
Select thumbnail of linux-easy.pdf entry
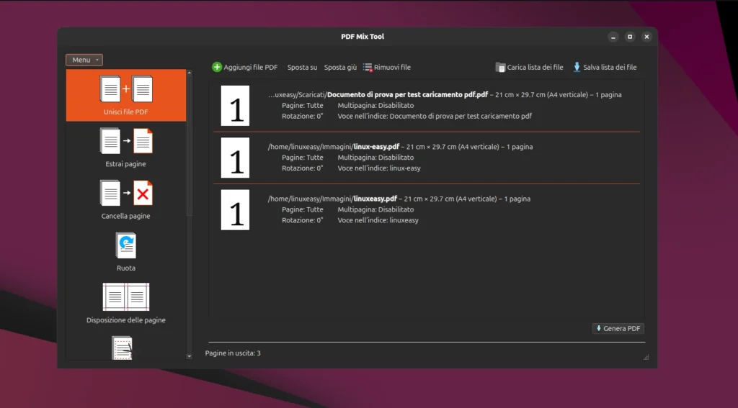point(236,158)
